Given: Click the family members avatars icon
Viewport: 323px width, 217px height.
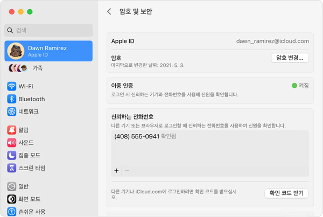Looking at the screenshot, I should [x=18, y=68].
